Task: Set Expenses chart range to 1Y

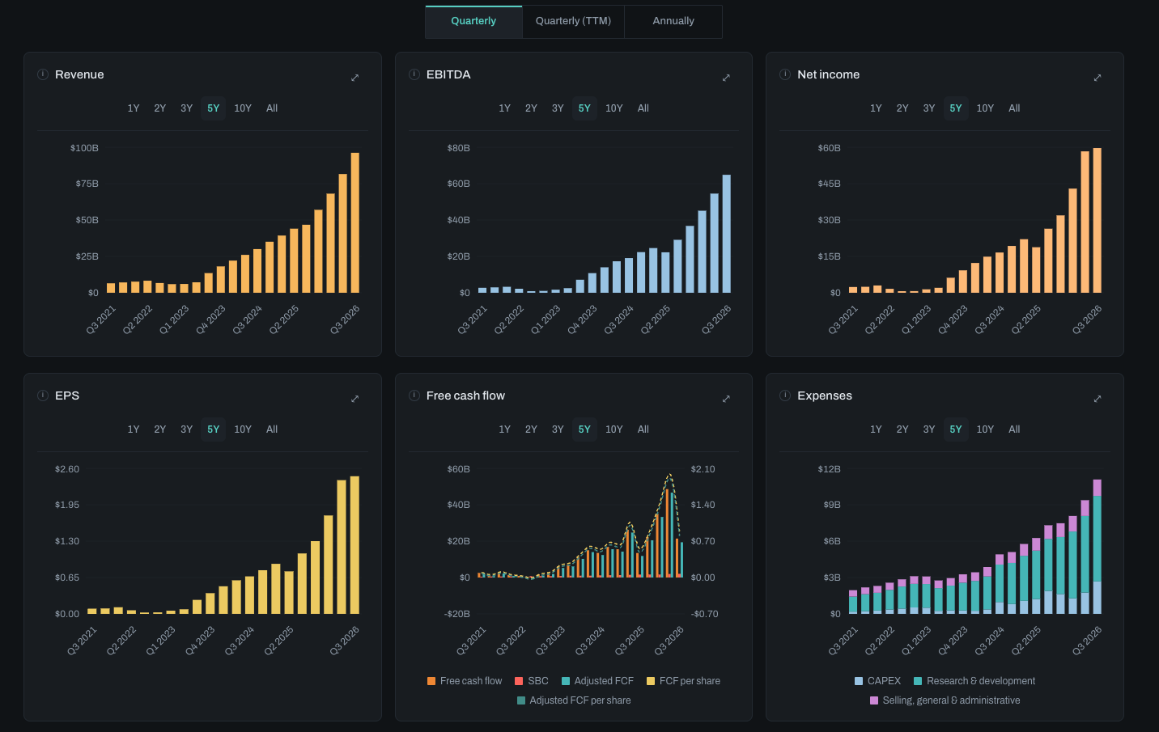Action: (876, 429)
